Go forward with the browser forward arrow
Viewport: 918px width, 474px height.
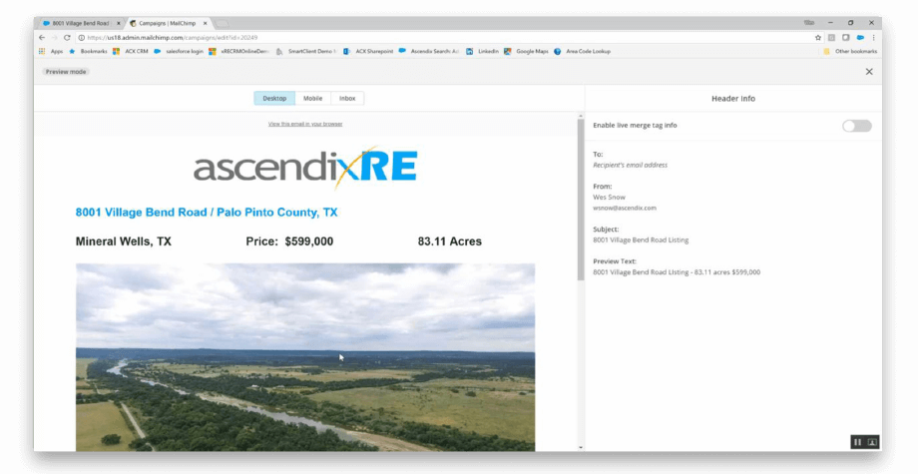pos(54,38)
